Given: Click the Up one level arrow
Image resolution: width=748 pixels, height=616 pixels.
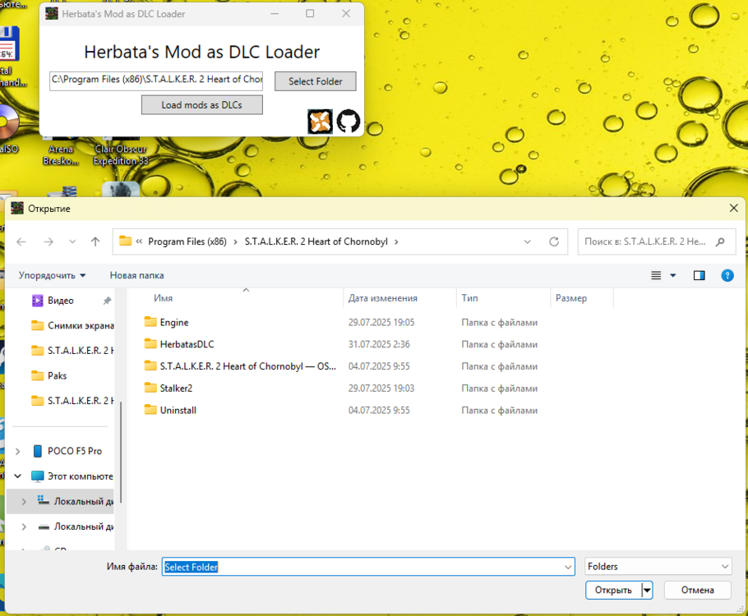Looking at the screenshot, I should 95,241.
